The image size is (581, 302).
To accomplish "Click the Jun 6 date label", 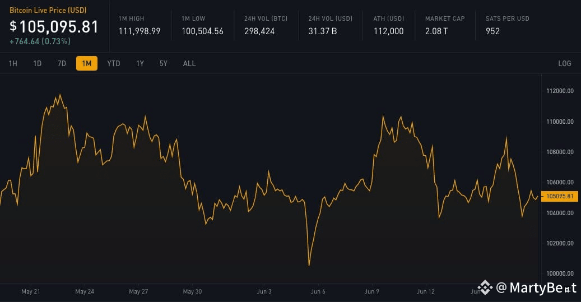I will [318, 291].
